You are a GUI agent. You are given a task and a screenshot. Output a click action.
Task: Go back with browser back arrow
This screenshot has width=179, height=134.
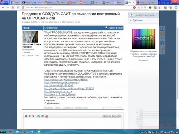3,8
